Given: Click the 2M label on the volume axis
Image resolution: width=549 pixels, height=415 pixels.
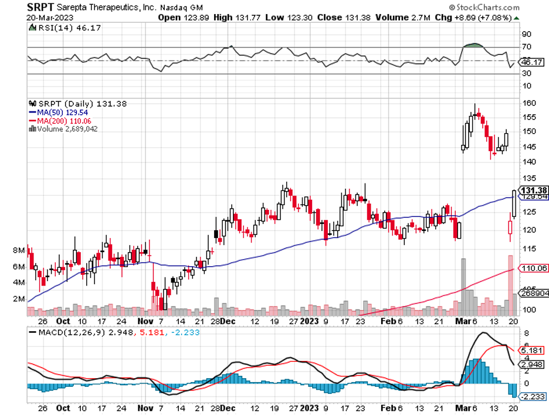Looking at the screenshot, I should click(19, 299).
